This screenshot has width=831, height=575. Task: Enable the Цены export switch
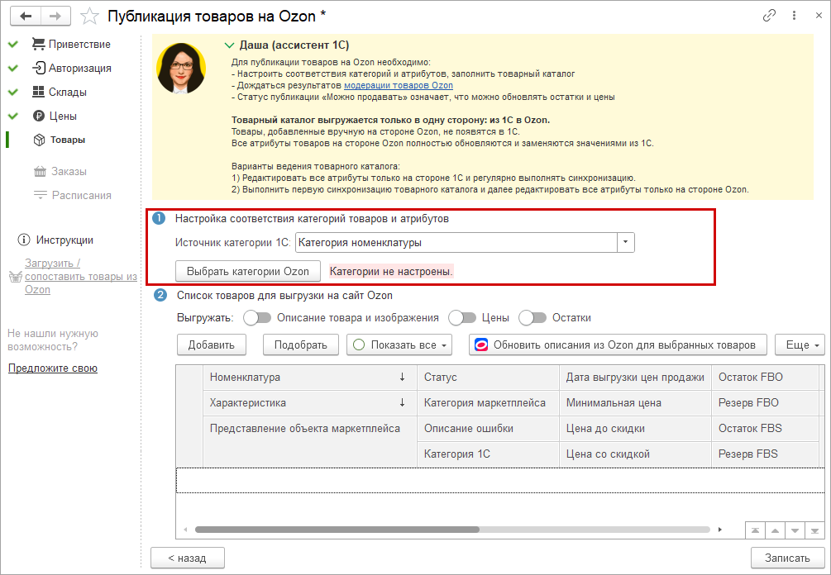coord(462,318)
